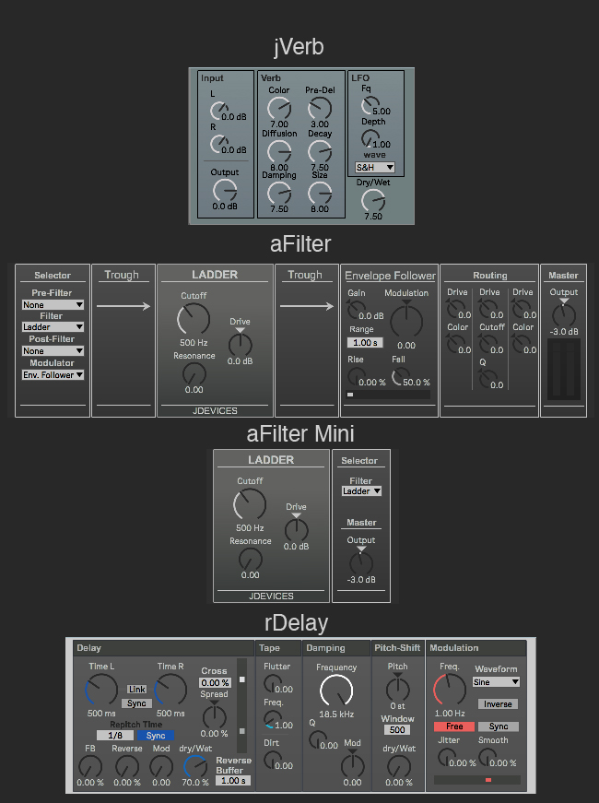599x803 pixels.
Task: Click the jVerb Dry/Wet knob
Action: coord(373,200)
